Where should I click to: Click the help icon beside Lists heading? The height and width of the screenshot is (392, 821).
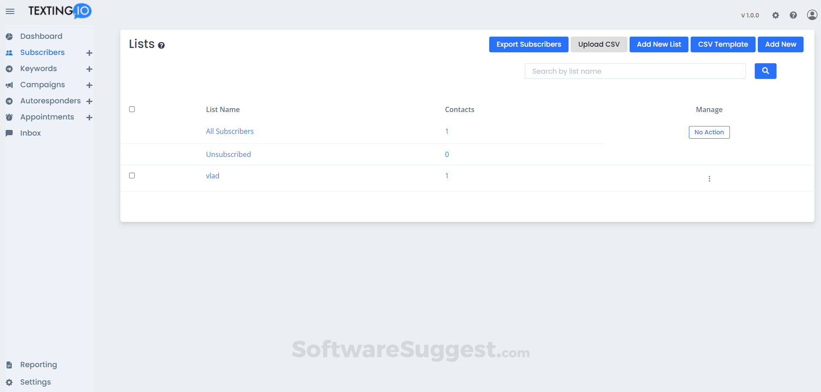(161, 45)
